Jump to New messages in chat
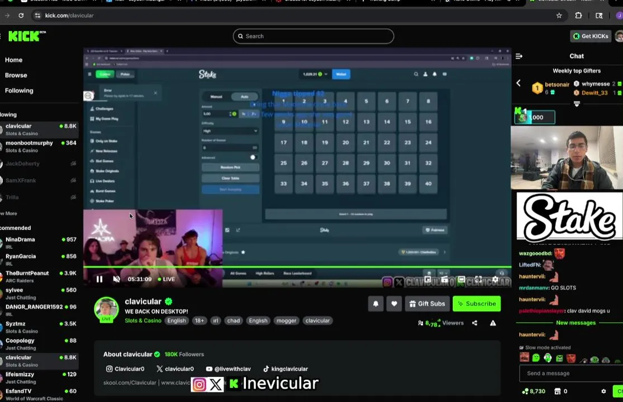This screenshot has height=402, width=623. 576,323
